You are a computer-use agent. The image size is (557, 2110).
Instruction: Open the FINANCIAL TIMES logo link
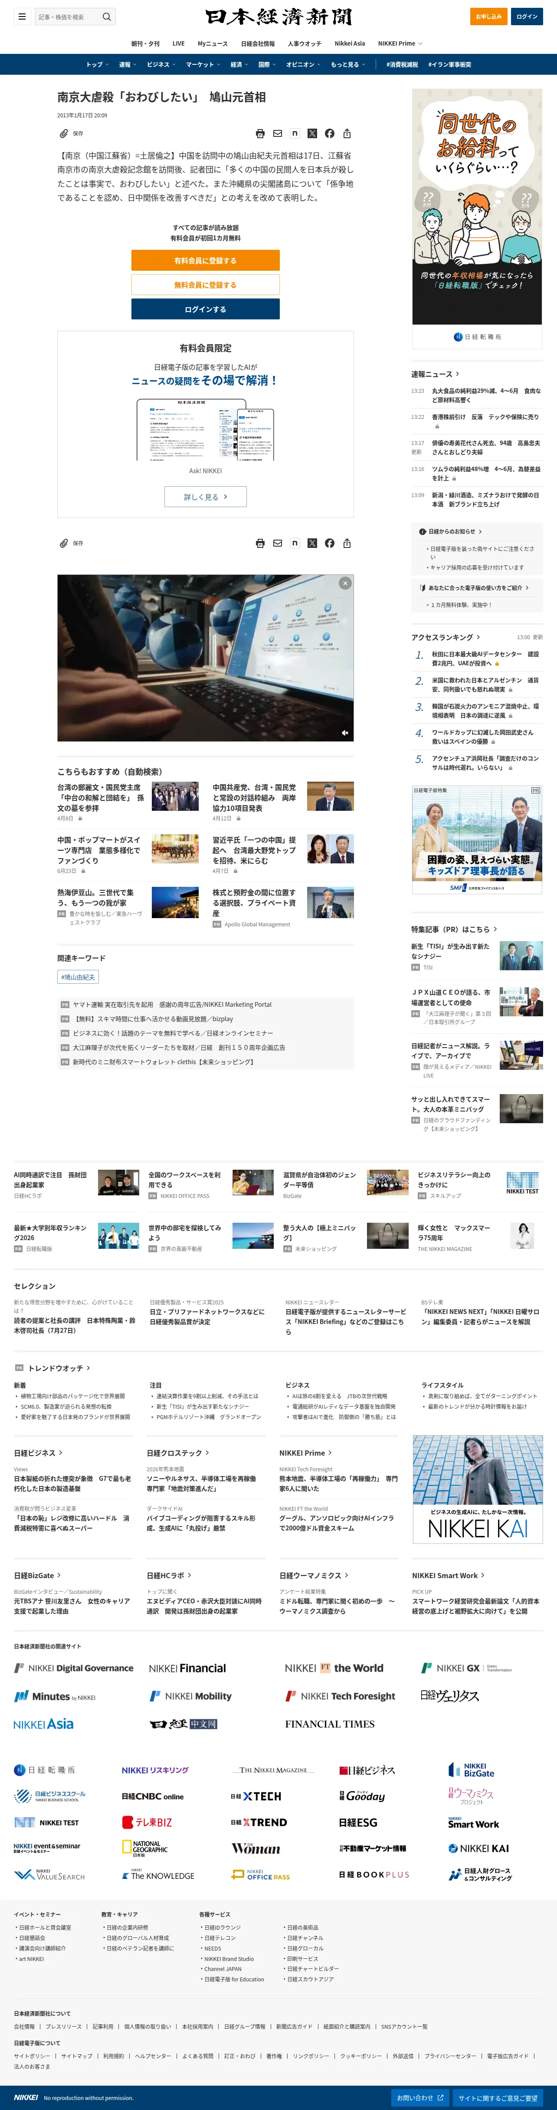(x=330, y=1724)
